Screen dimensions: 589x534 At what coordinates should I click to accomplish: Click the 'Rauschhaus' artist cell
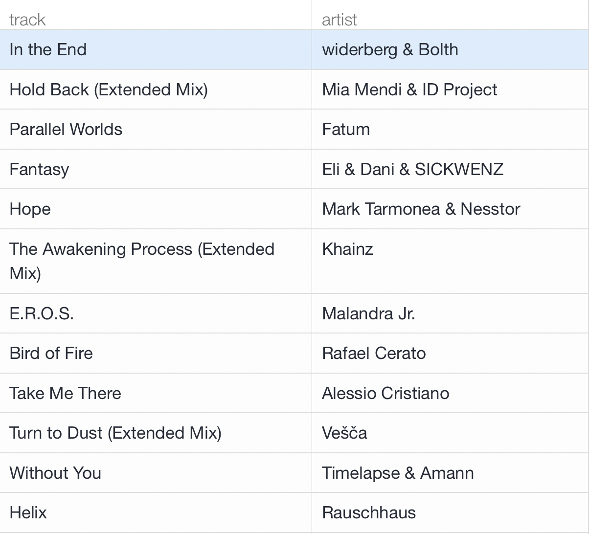(x=369, y=512)
